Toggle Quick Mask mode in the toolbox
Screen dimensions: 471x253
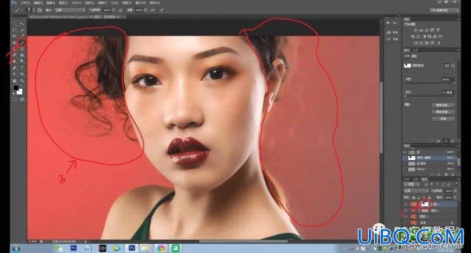pyautogui.click(x=15, y=99)
